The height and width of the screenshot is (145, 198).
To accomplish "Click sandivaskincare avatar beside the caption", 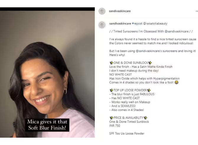I will pos(102,25).
